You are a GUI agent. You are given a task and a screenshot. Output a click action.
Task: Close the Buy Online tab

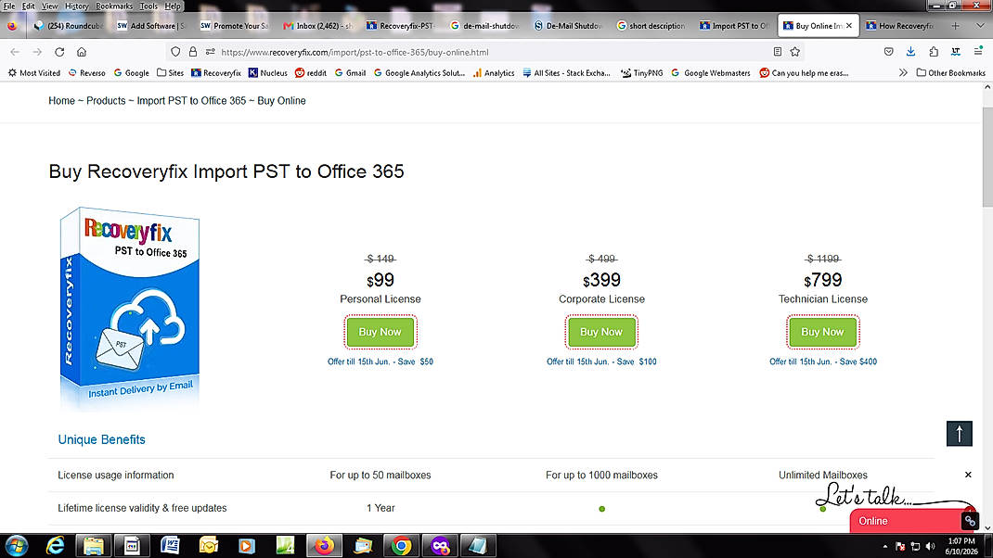[x=849, y=26]
